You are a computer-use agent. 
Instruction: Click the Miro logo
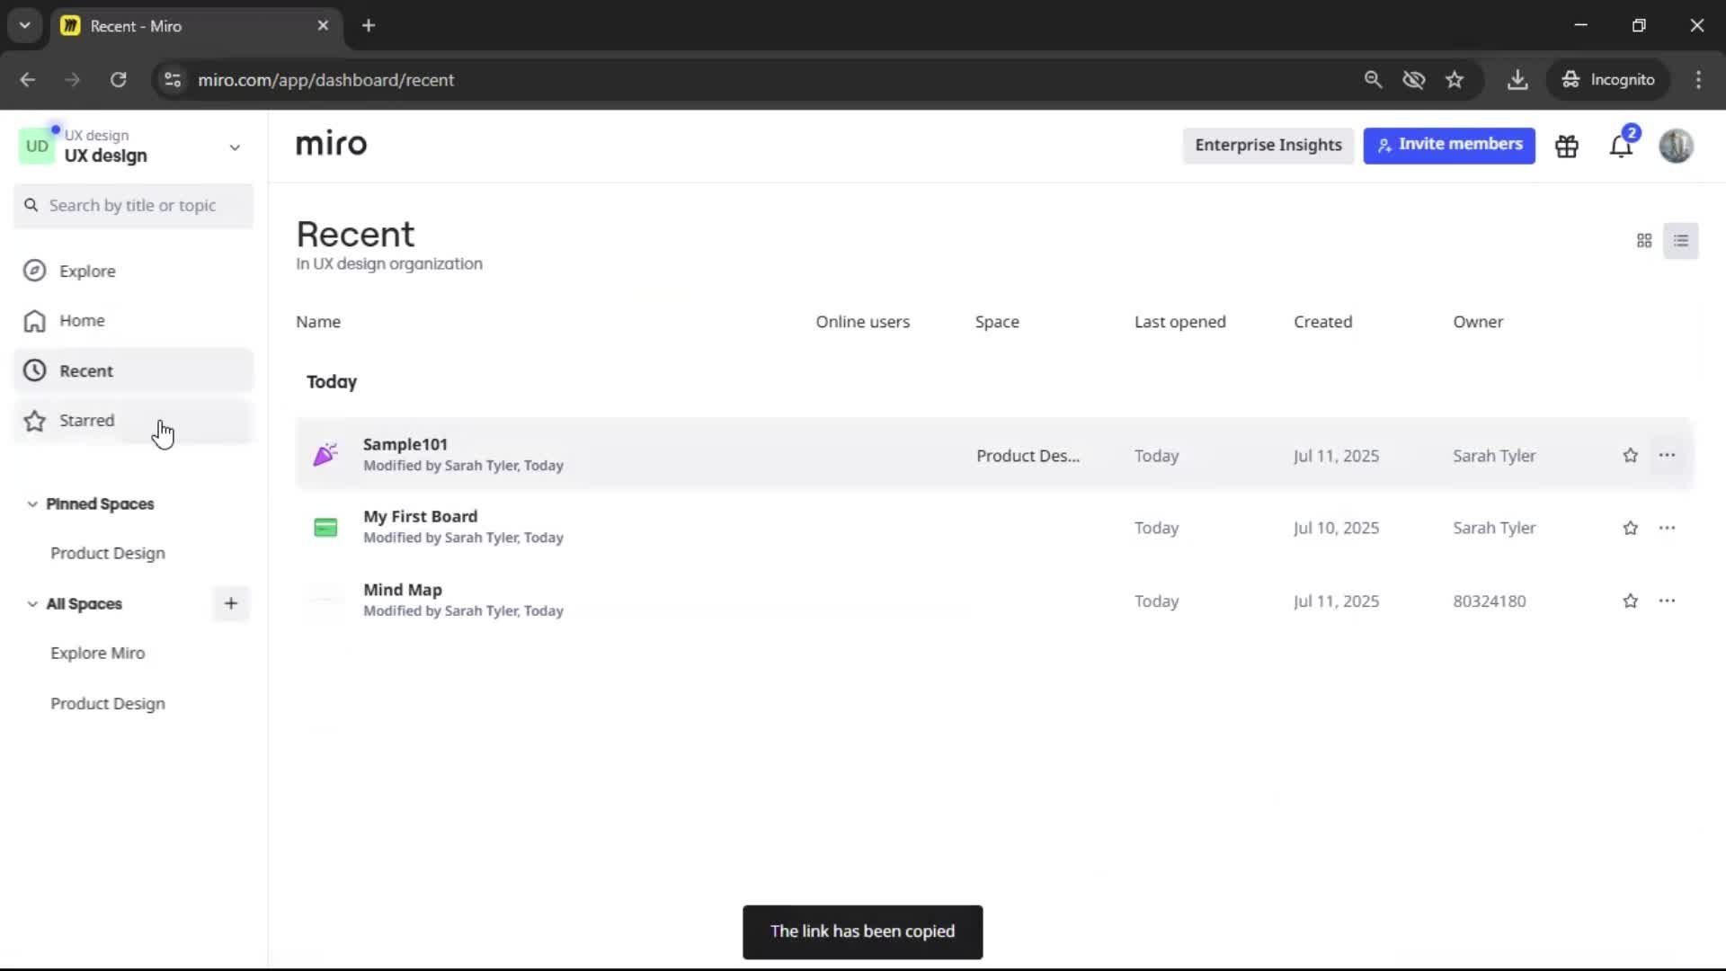point(331,144)
